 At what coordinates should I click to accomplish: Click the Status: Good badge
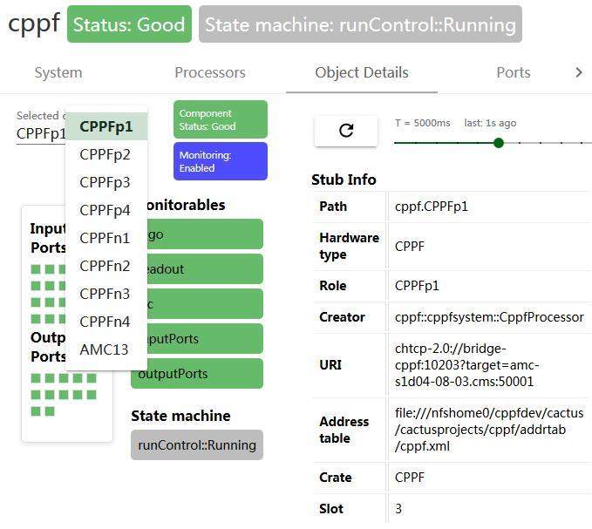[x=129, y=24]
